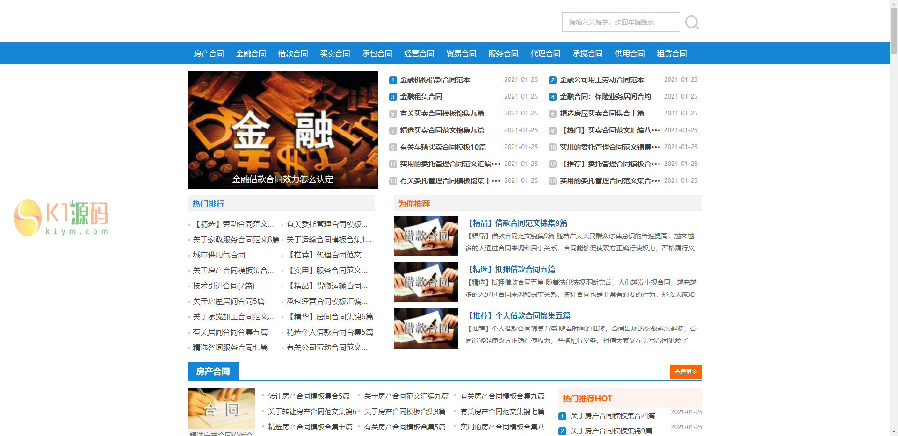Click the magnifying glass search icon
This screenshot has height=436, width=898.
[x=692, y=22]
